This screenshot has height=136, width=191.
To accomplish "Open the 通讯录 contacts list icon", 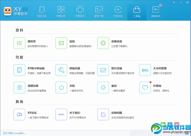I will (19, 43).
